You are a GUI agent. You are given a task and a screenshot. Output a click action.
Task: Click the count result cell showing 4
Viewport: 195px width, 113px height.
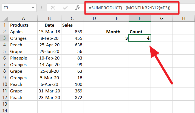140,38
